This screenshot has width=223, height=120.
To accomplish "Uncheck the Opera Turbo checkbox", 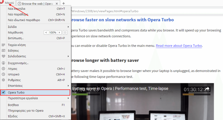I will point(3,92).
